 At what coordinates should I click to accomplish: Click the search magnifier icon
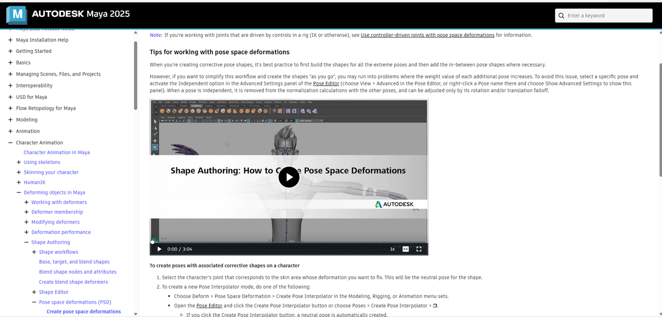point(561,16)
